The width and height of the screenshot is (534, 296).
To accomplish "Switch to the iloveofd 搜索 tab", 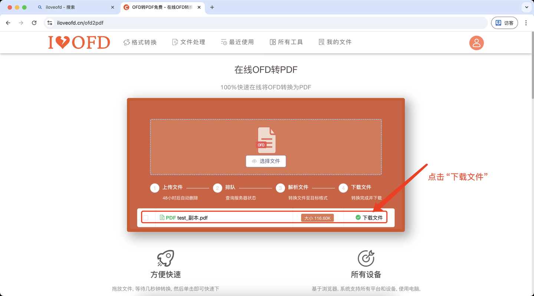I will 74,7.
